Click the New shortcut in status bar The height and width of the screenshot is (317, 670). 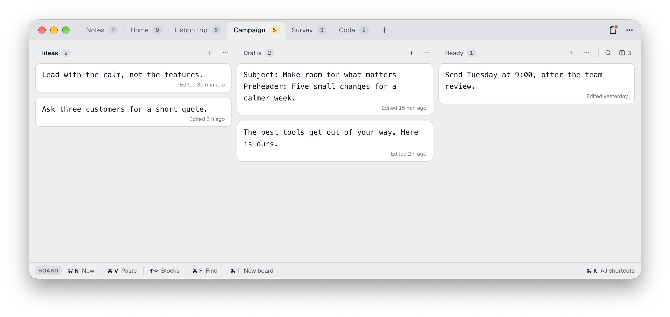pos(81,271)
